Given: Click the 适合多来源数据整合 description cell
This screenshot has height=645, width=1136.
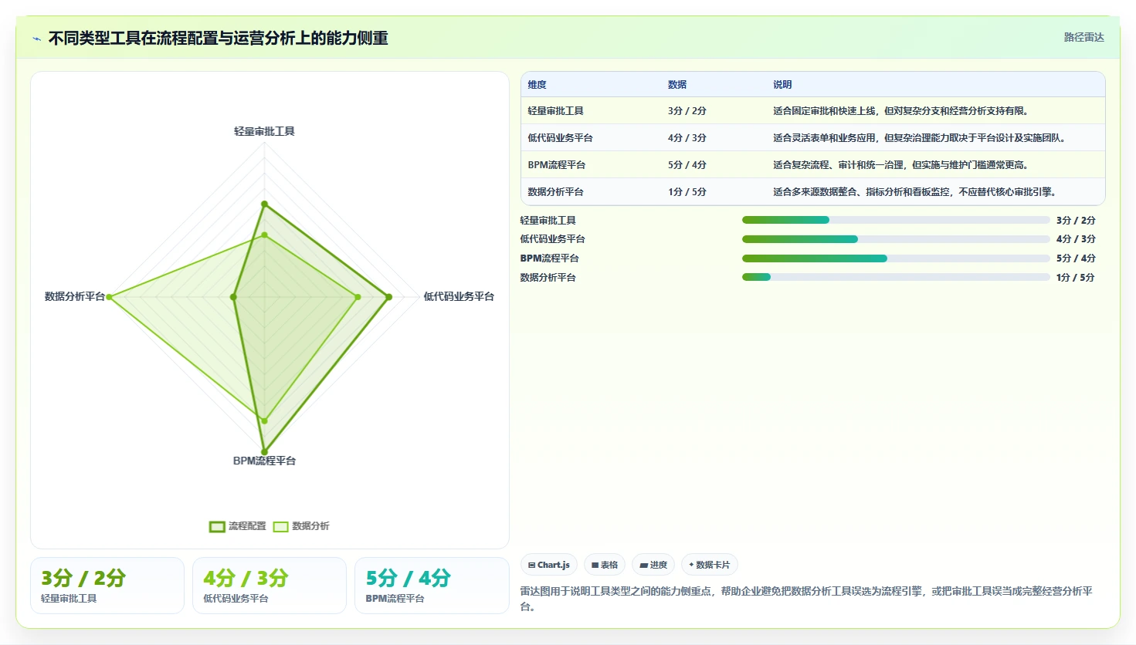Looking at the screenshot, I should pos(914,192).
